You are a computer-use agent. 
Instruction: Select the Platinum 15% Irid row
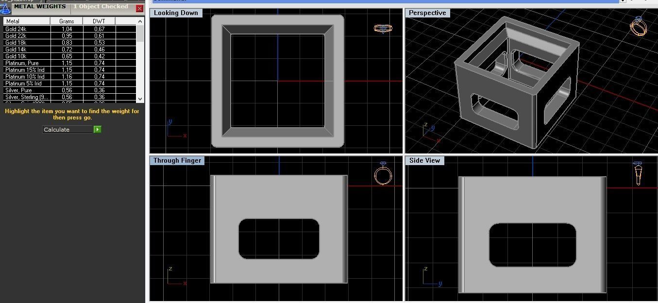(x=70, y=70)
